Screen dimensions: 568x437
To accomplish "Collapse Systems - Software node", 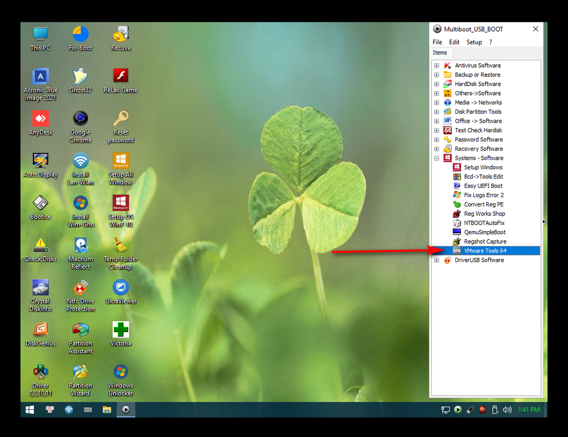I will pyautogui.click(x=436, y=158).
